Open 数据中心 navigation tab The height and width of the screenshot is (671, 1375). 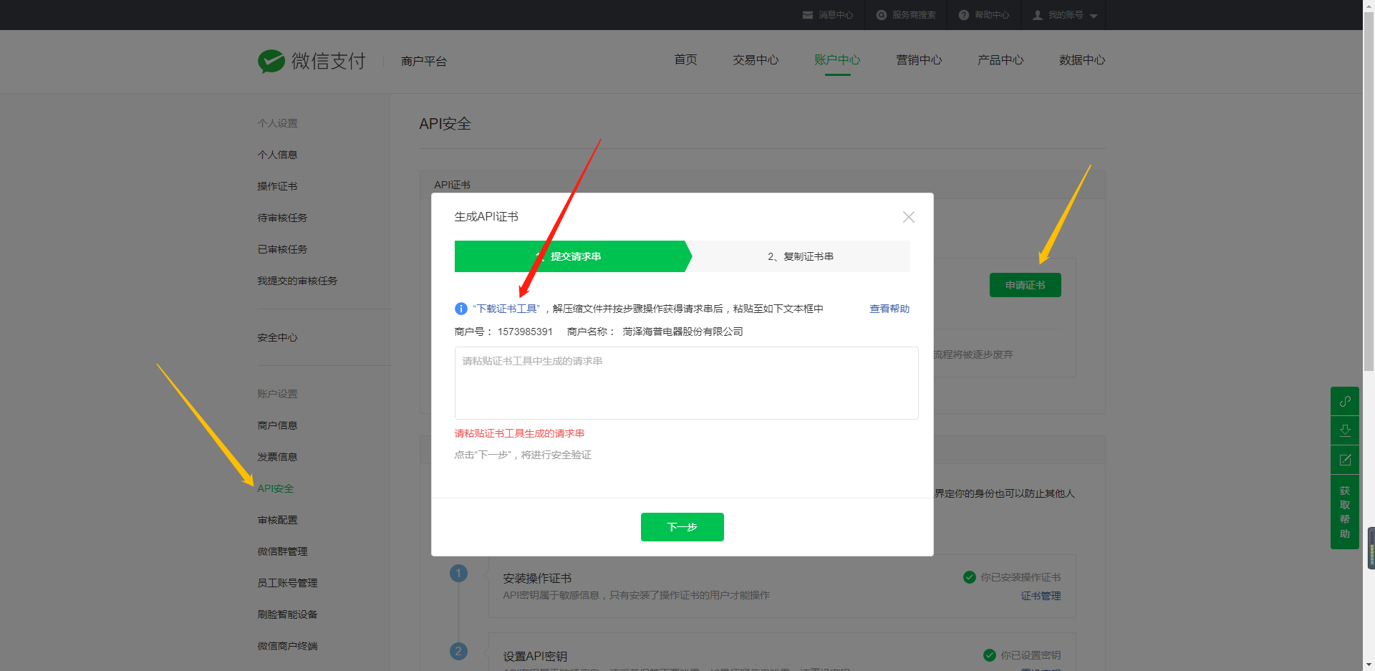tap(1082, 60)
